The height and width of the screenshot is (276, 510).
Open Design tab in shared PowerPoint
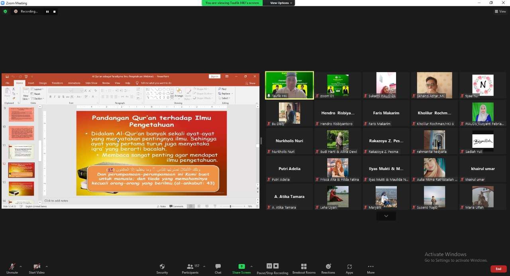43,83
